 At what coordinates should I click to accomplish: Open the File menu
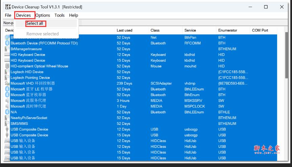pos(8,15)
